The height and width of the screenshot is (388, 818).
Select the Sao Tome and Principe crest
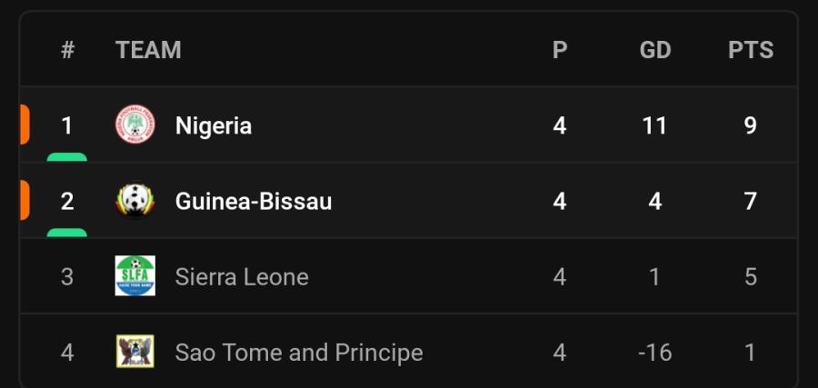135,352
